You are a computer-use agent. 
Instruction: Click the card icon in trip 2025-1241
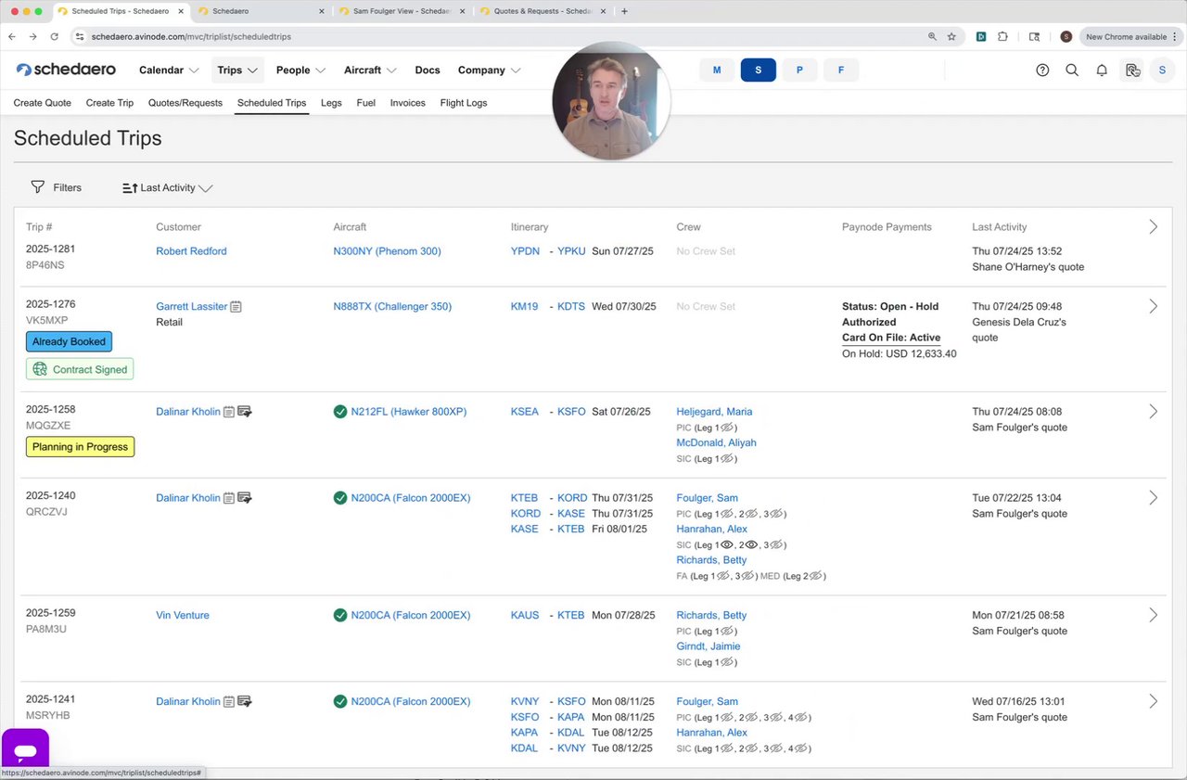pyautogui.click(x=245, y=701)
